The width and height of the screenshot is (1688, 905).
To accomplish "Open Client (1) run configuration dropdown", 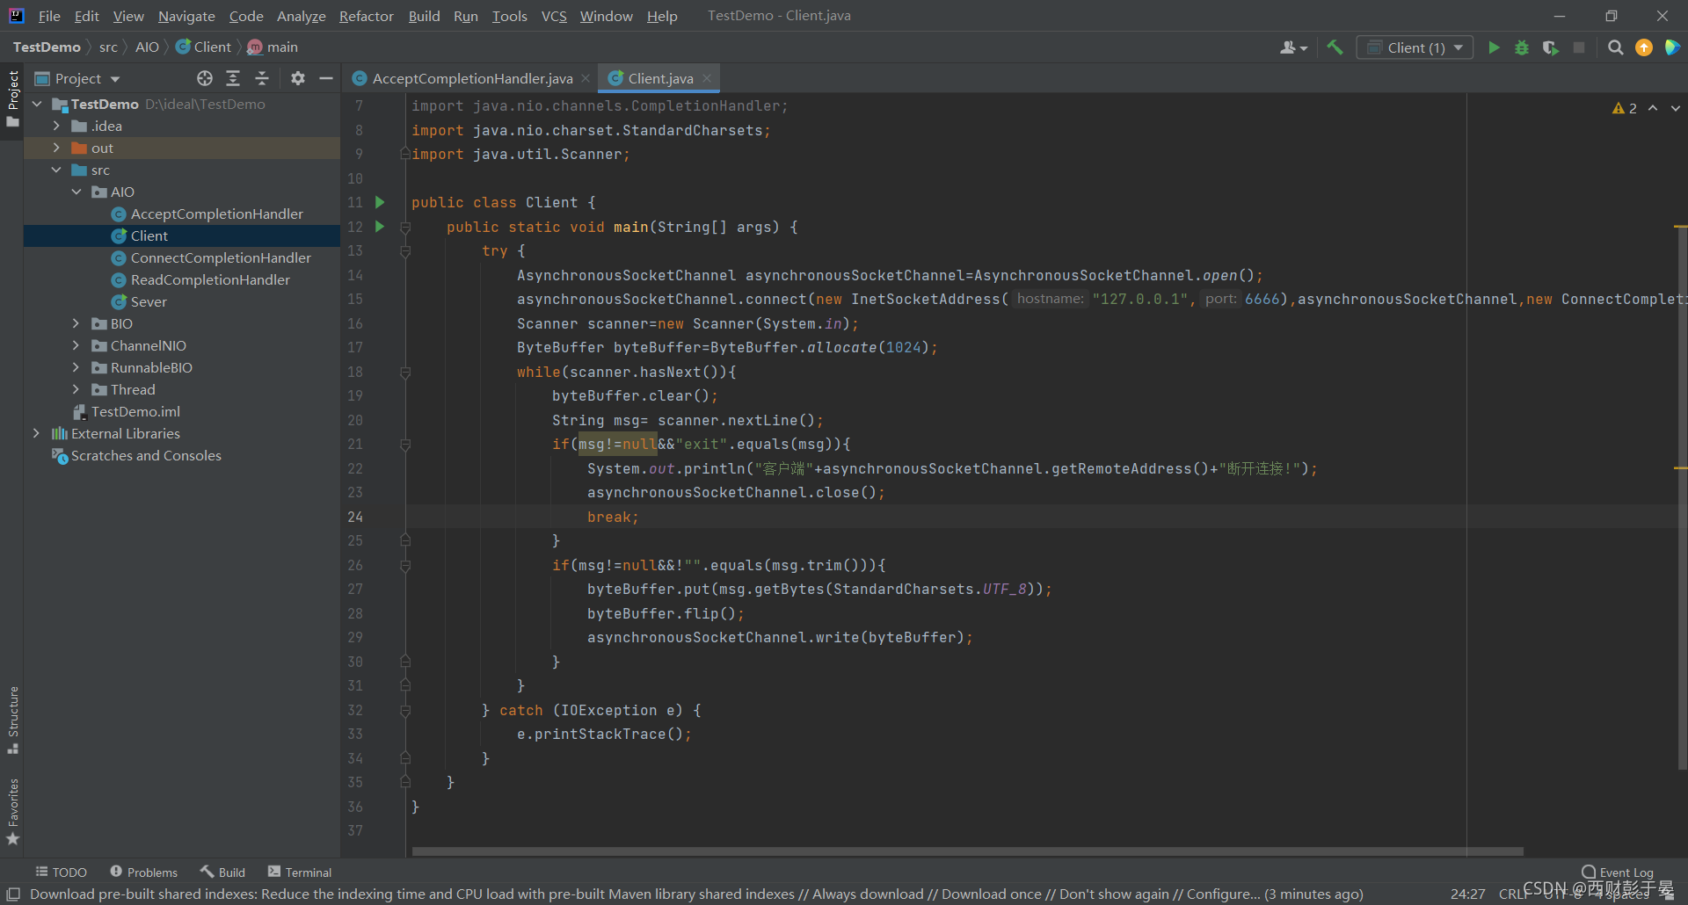I will pyautogui.click(x=1415, y=47).
